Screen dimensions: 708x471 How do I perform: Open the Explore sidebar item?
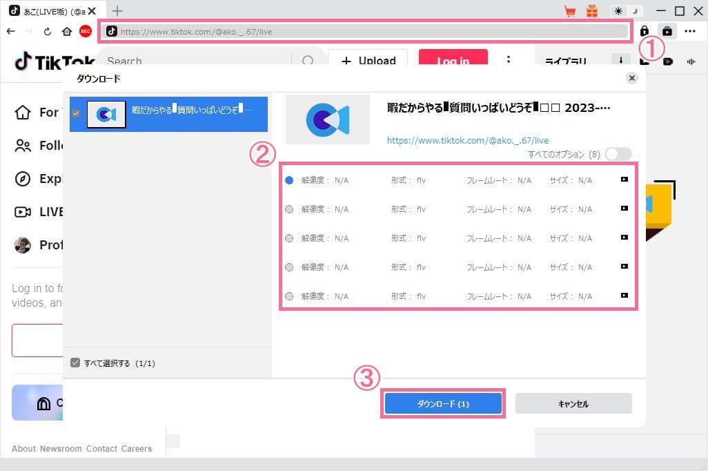(x=39, y=179)
